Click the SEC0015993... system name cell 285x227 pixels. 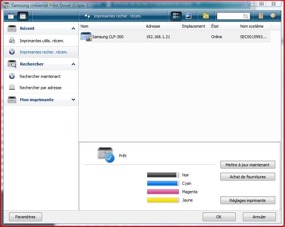coord(253,37)
